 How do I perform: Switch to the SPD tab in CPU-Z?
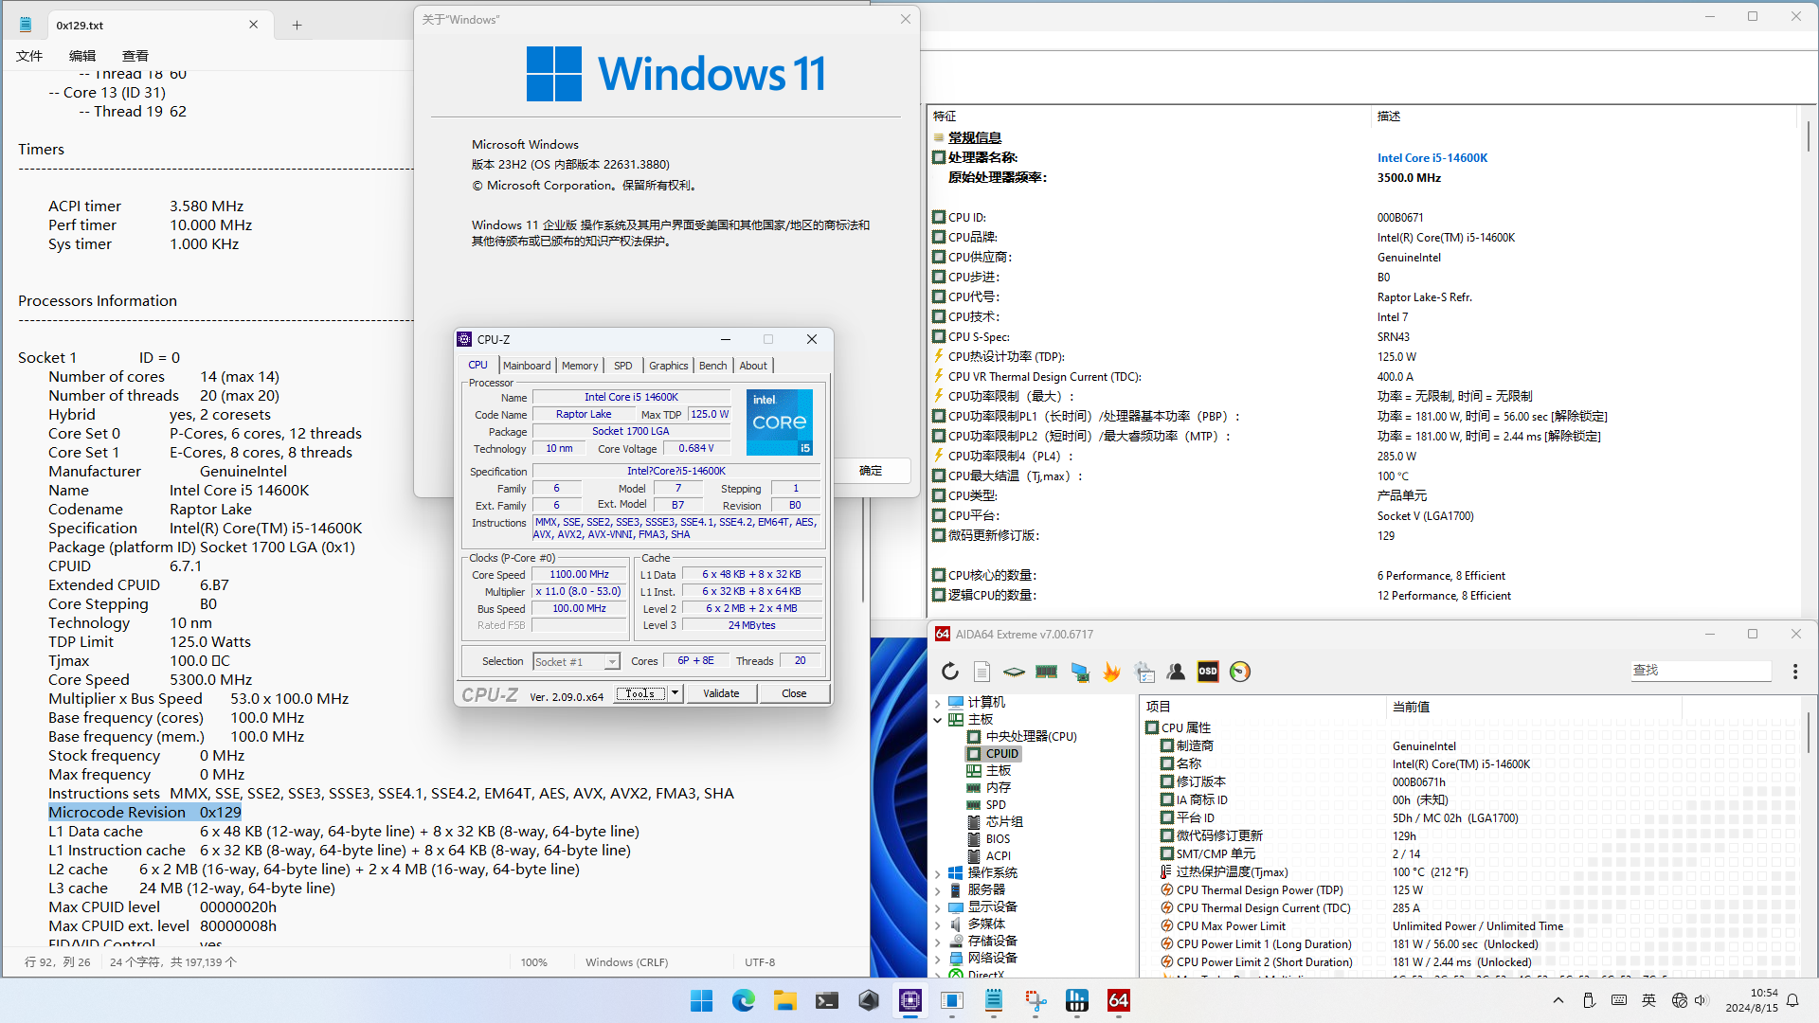[622, 365]
